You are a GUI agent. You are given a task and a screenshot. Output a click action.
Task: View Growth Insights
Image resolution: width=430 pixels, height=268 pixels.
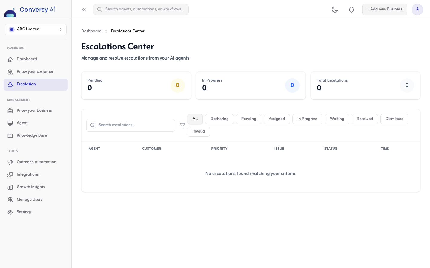36,187
